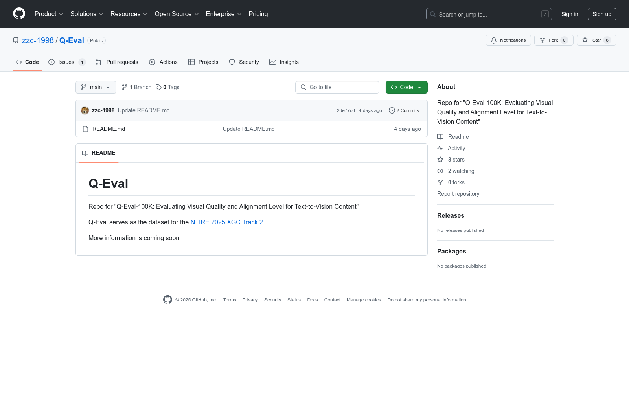Viewport: 629px width, 393px height.
Task: Click the Go to file search field
Action: 337,87
